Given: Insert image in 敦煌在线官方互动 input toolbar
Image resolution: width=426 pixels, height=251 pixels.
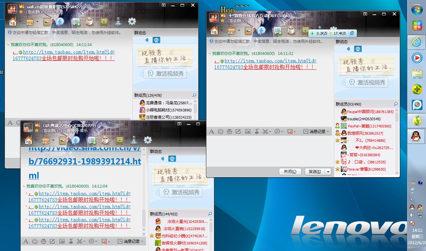Looking at the screenshot, I should pos(248,131).
